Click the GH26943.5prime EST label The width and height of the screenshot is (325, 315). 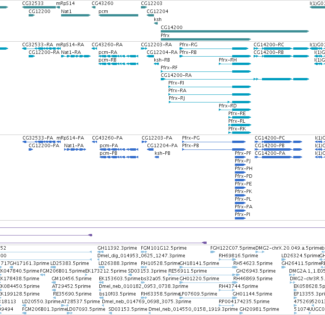[256, 271]
